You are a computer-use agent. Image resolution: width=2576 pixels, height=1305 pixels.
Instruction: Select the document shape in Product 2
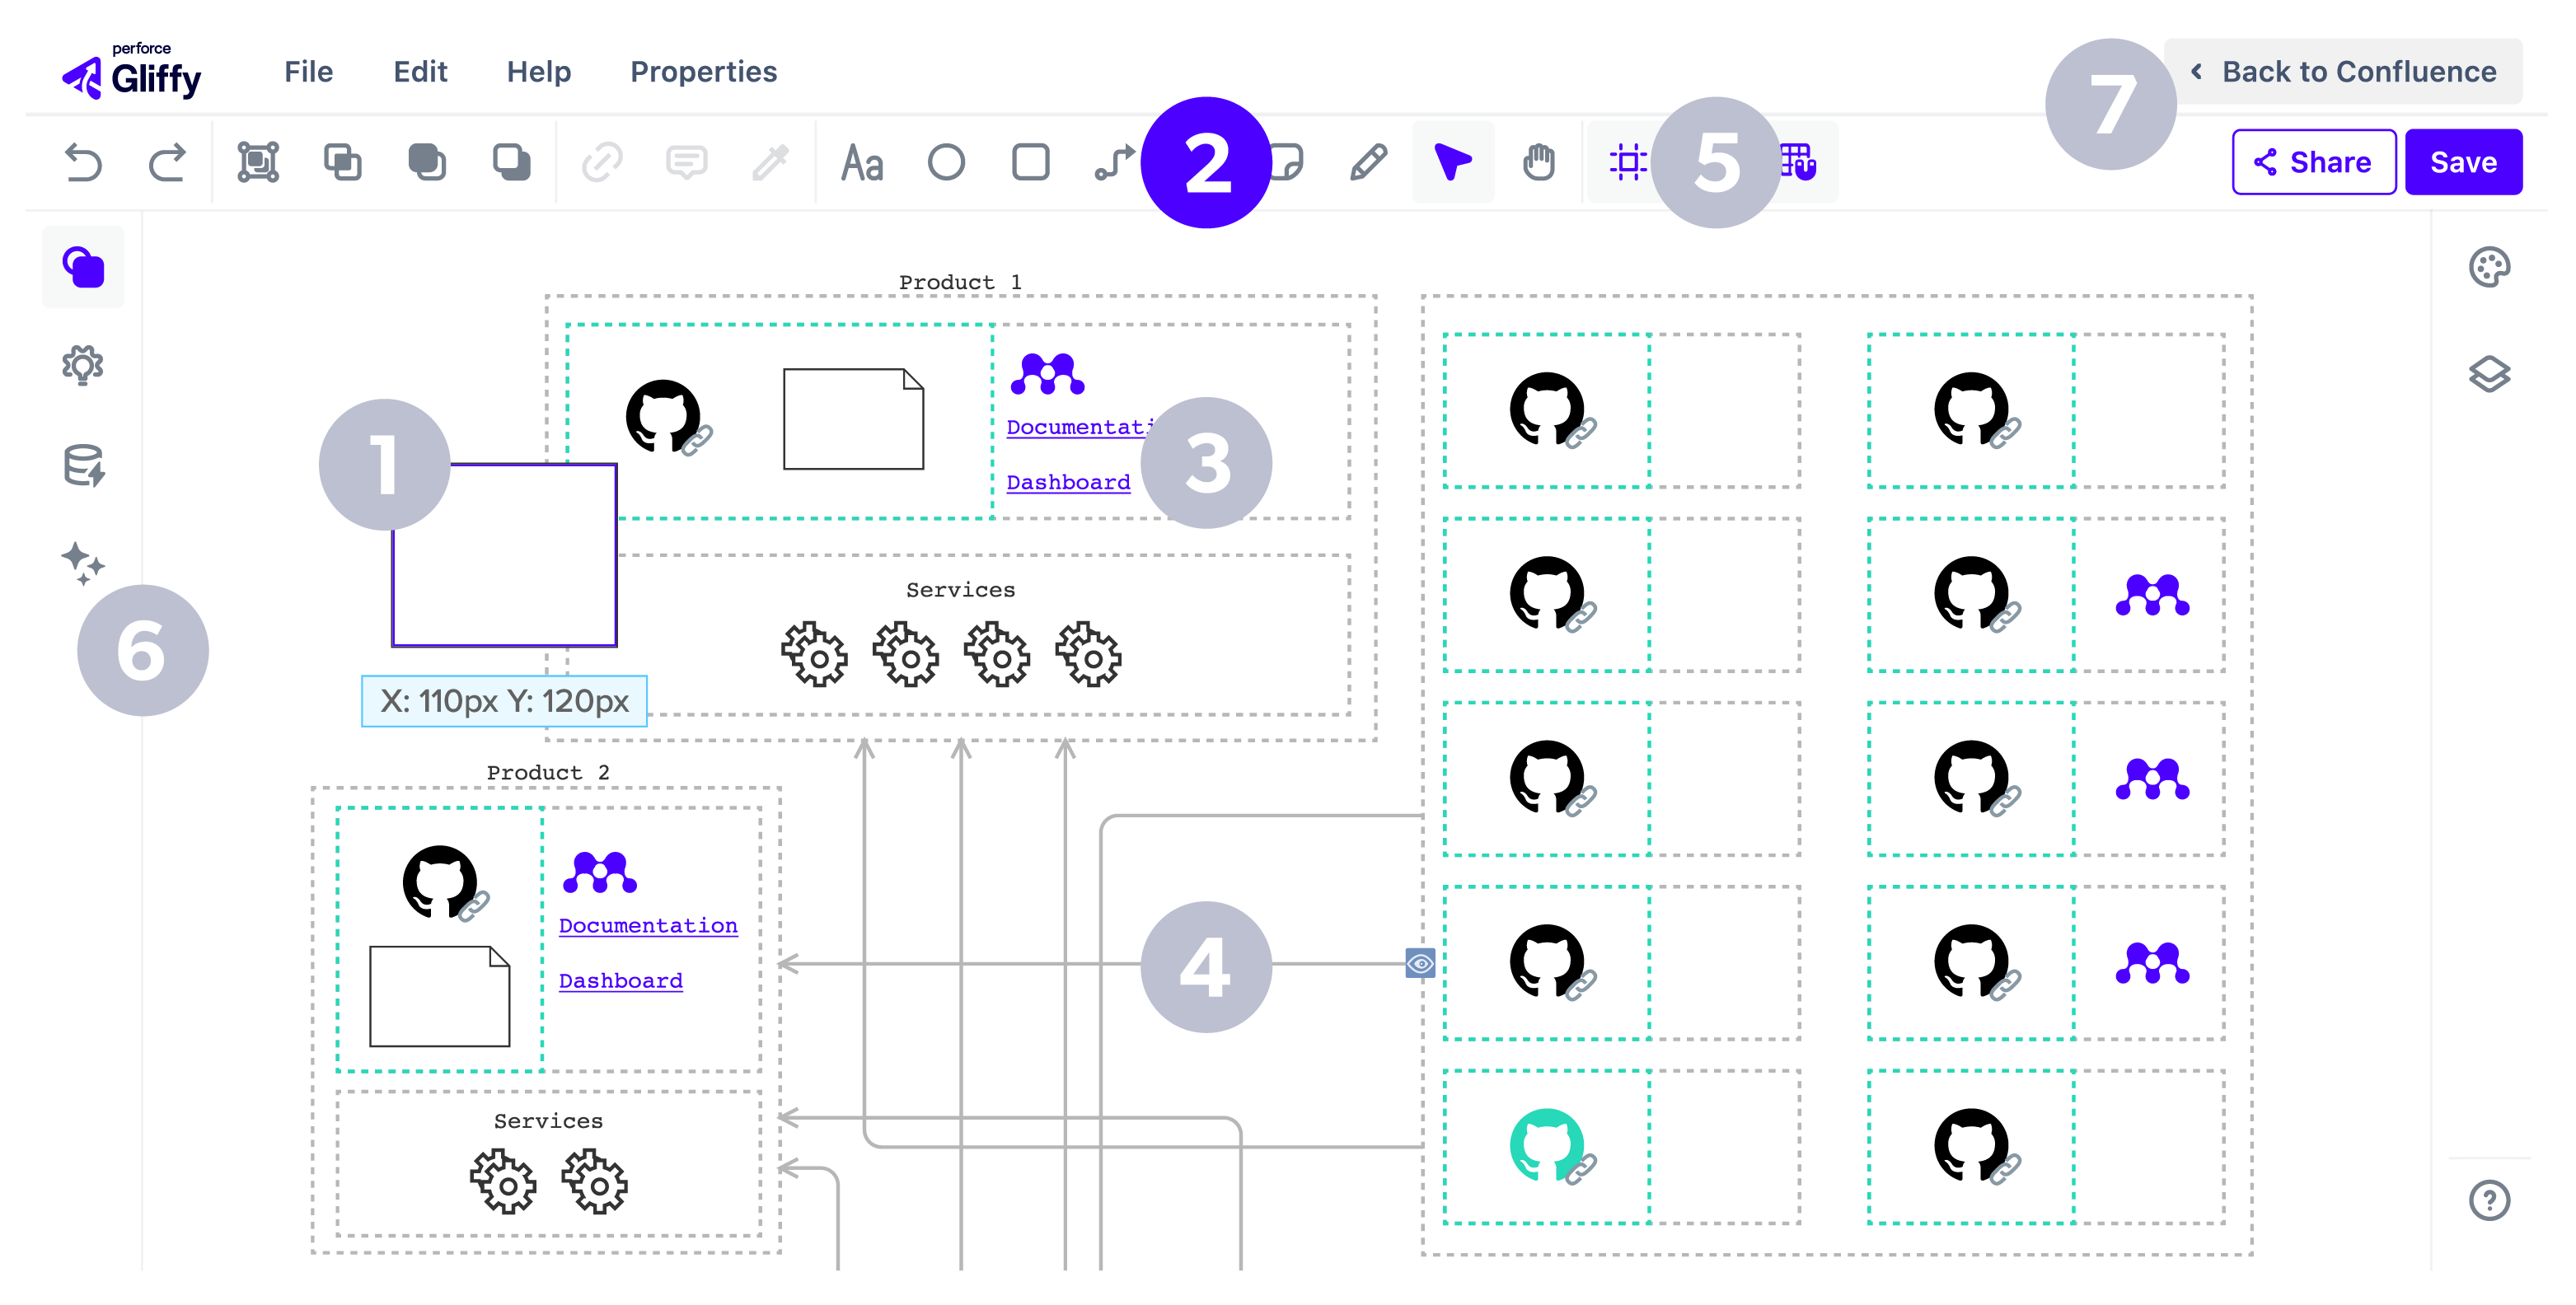(439, 997)
